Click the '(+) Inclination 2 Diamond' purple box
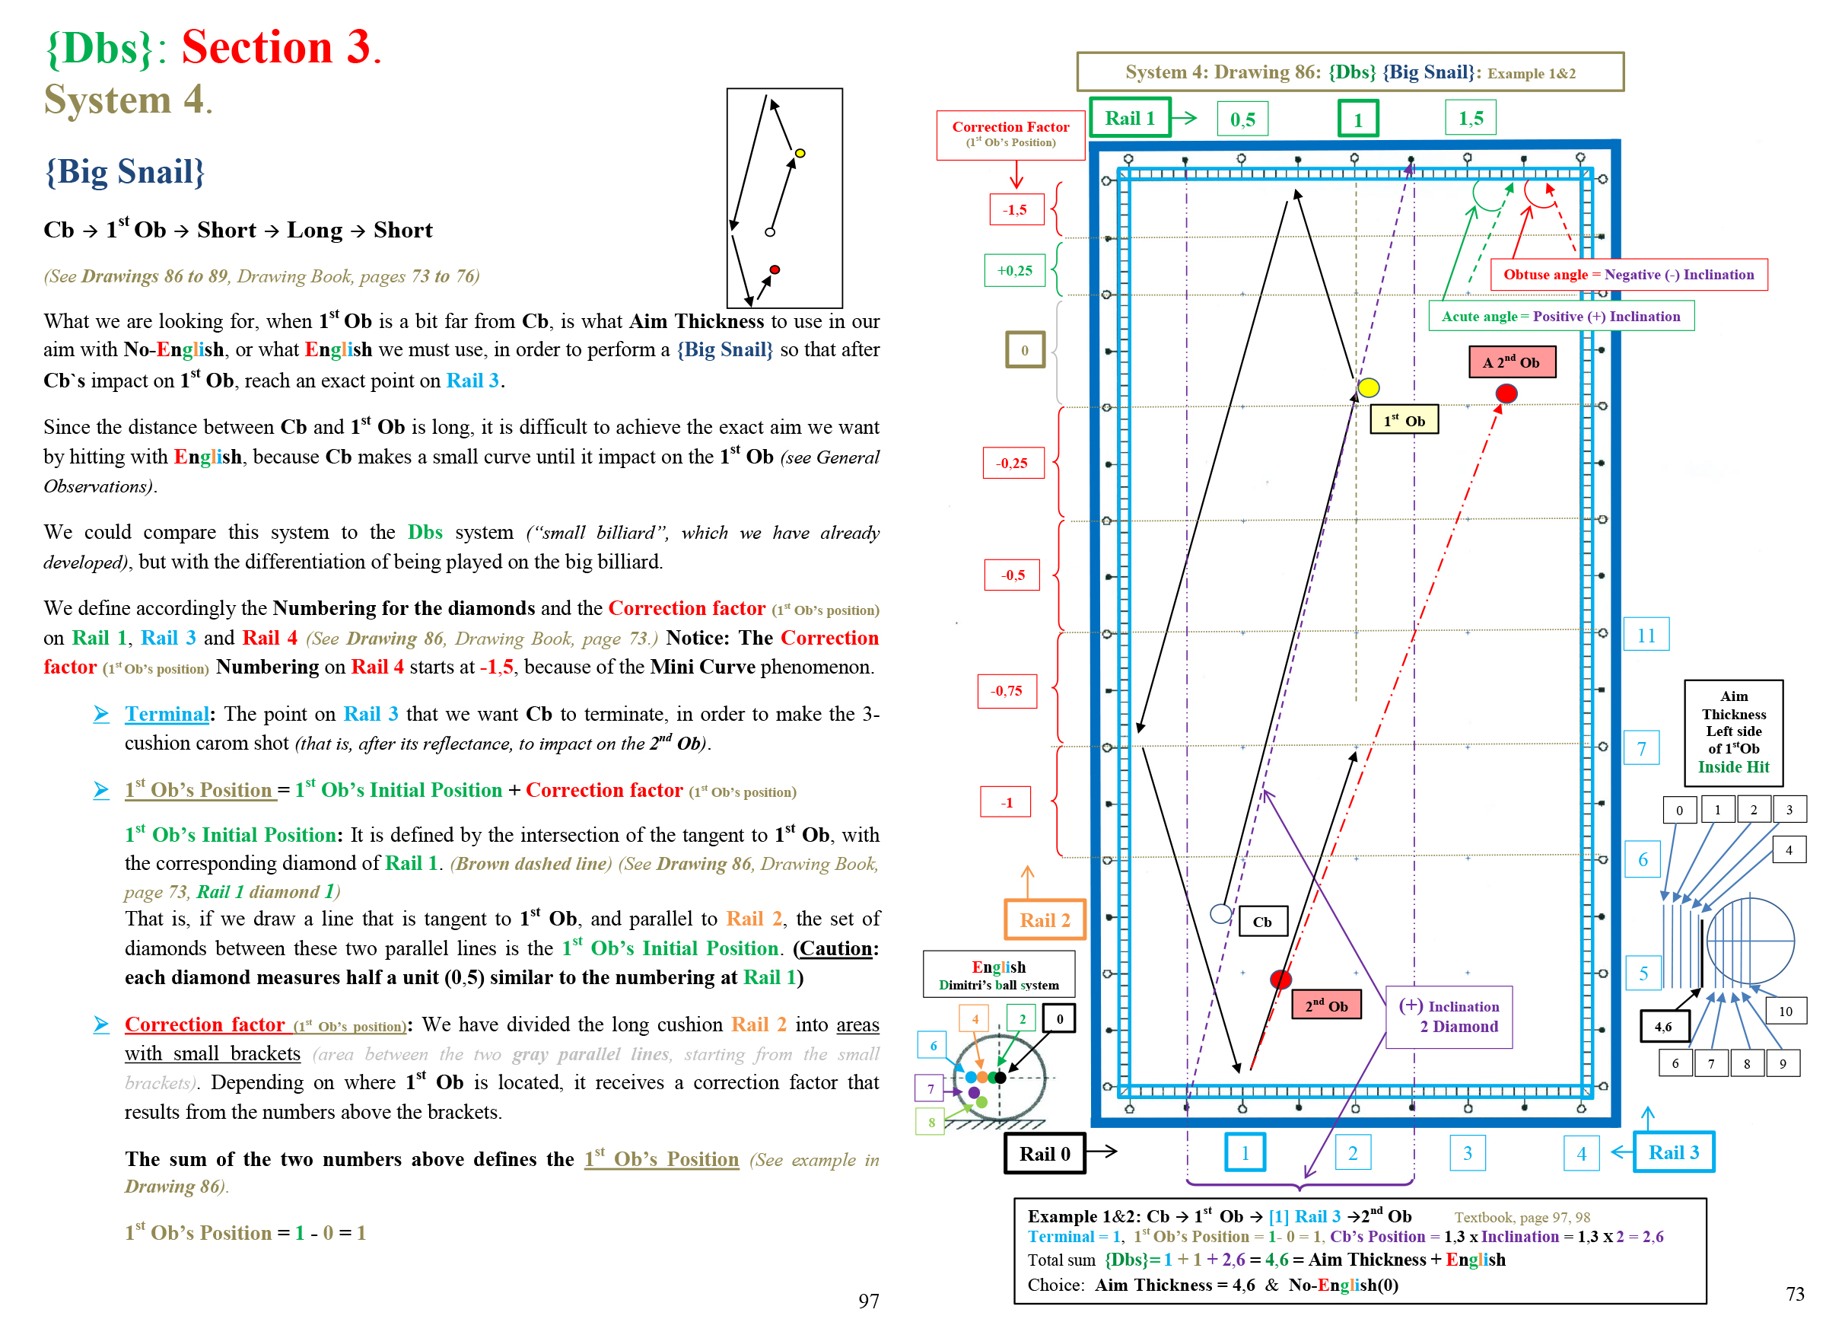 click(x=1449, y=1017)
